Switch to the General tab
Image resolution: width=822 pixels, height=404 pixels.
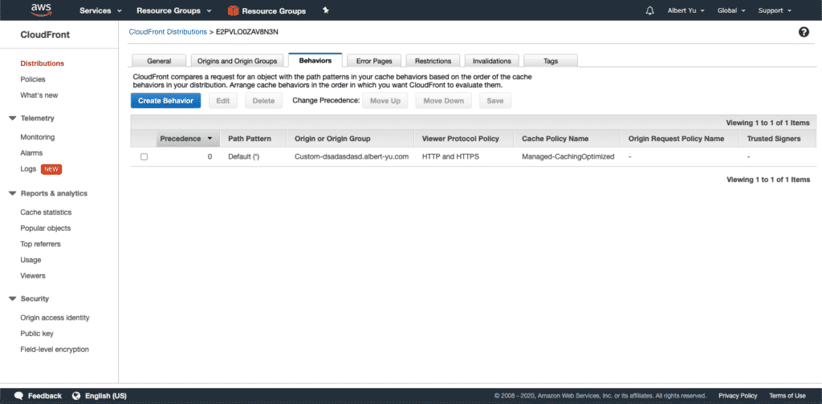[x=159, y=61]
